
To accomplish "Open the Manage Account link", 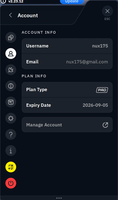I will [x=67, y=125].
